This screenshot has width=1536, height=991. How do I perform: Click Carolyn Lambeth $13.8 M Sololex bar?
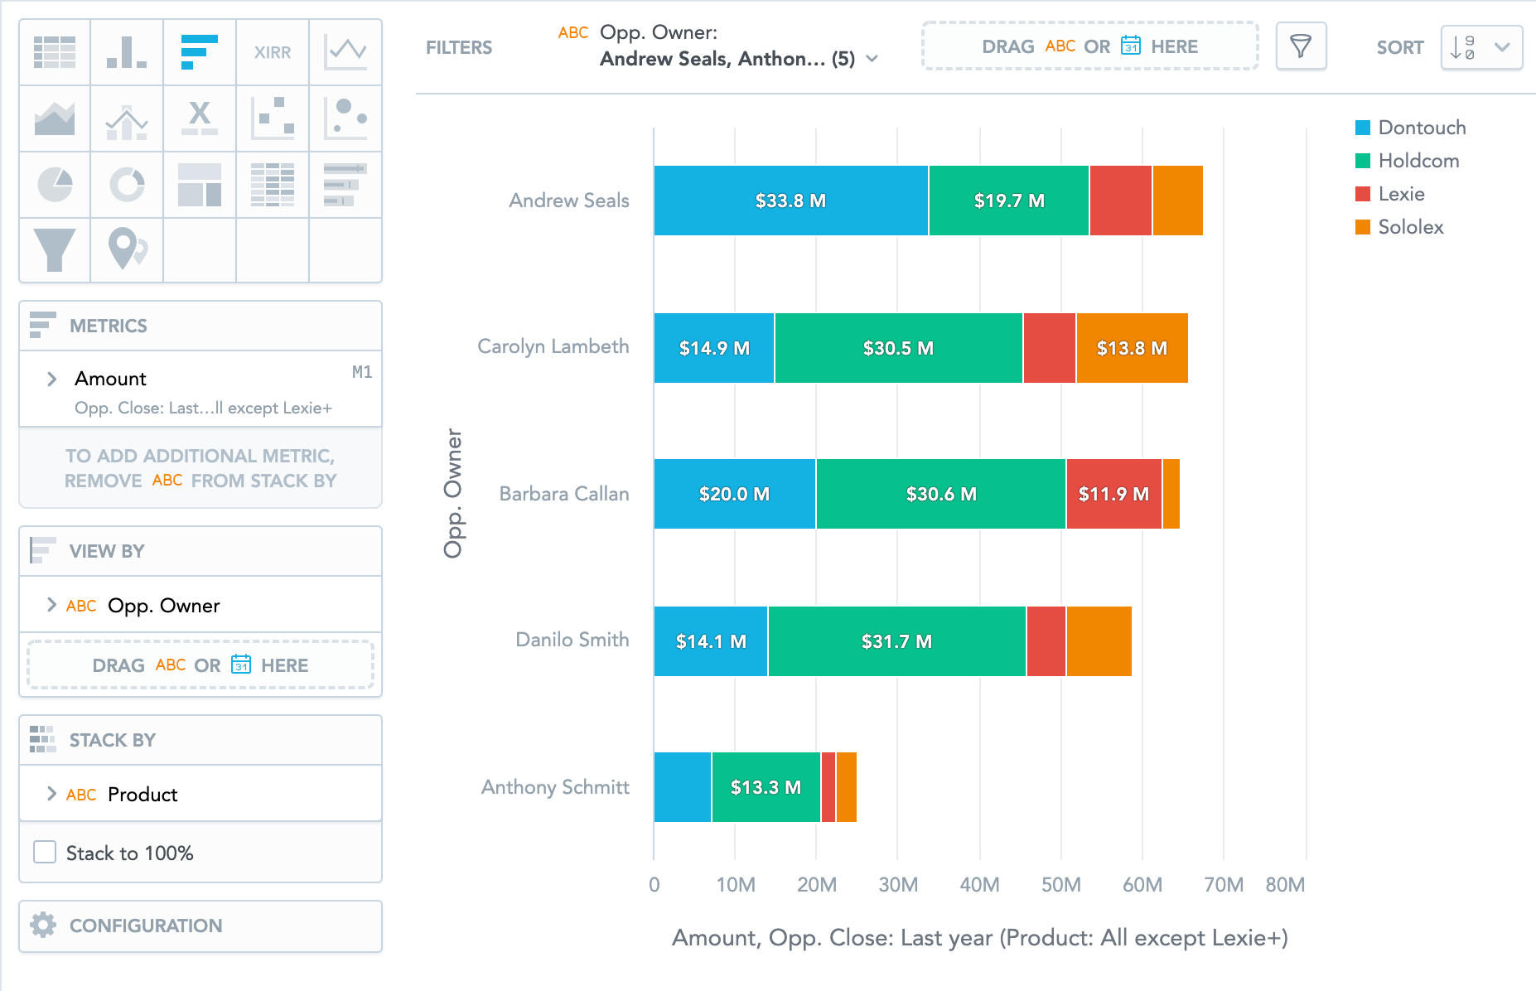[x=1132, y=348]
